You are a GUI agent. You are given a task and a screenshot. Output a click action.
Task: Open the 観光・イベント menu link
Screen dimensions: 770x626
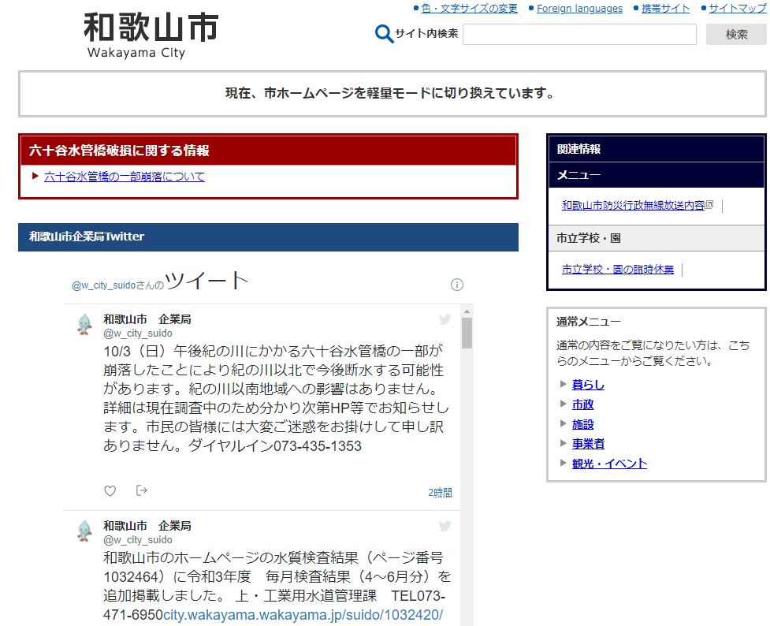tap(609, 464)
